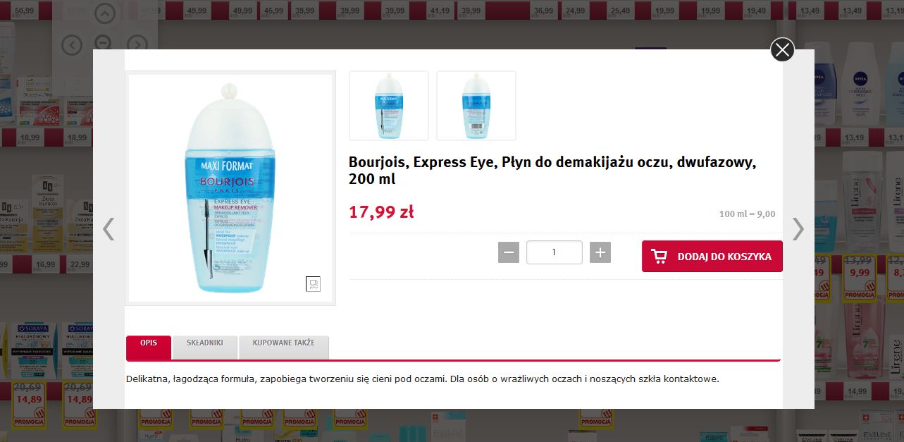Click the shopping cart icon on the red button

pyautogui.click(x=660, y=257)
